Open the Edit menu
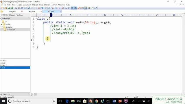185x104 pixels. click(9, 5)
